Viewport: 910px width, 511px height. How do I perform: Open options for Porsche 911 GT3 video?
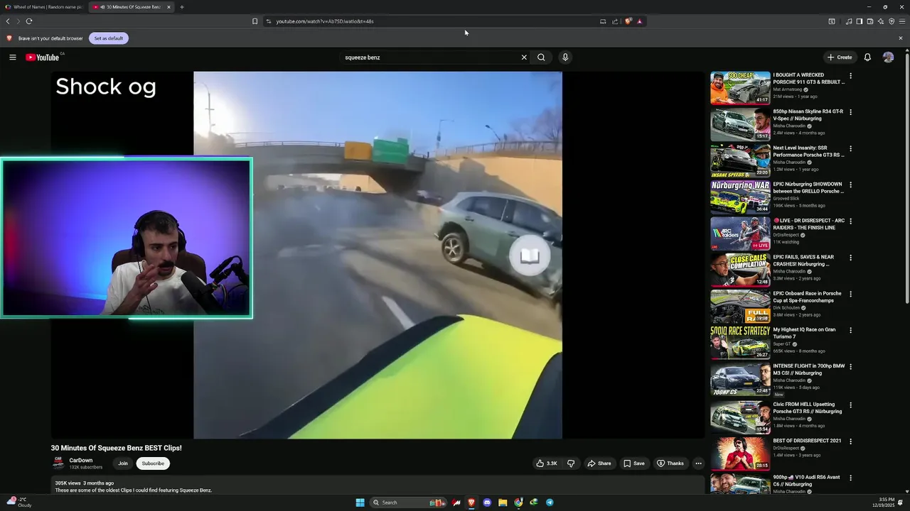(850, 76)
